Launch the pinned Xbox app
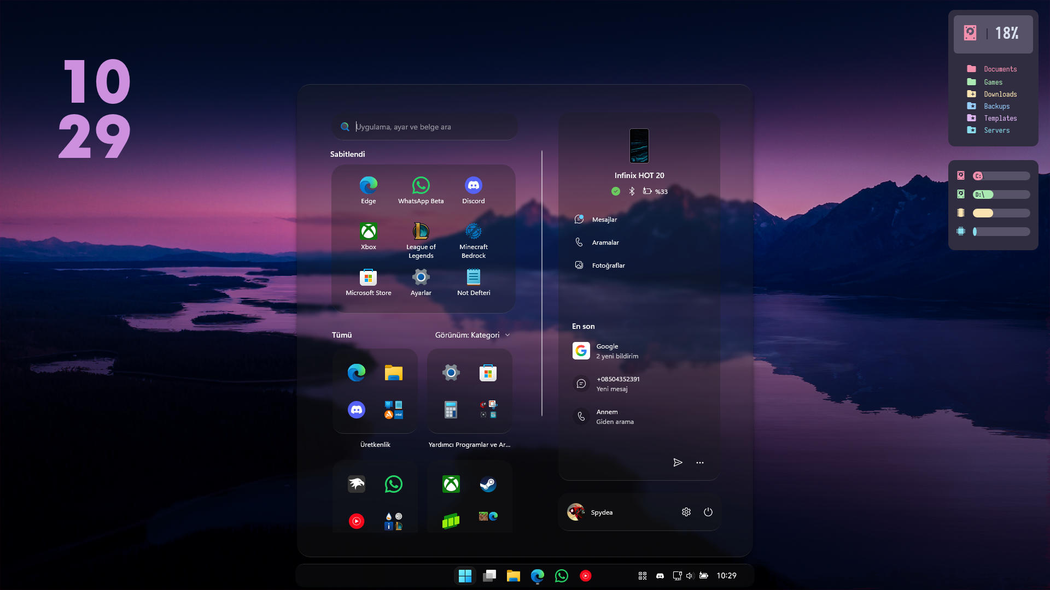 368,237
